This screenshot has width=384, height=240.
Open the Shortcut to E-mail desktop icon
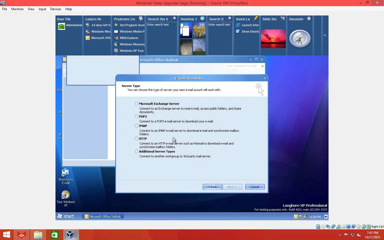(66, 176)
